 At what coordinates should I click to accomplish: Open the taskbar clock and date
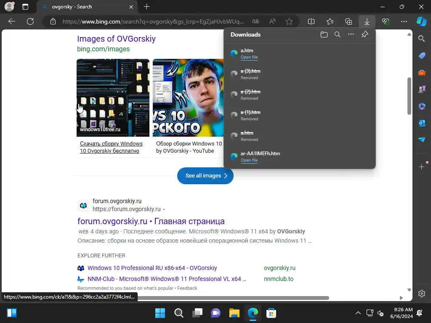(401, 313)
